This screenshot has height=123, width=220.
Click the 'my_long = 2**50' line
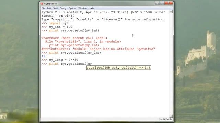click(x=60, y=60)
